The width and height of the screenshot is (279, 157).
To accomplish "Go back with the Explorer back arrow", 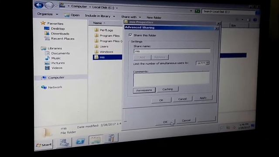I will pos(39,5).
